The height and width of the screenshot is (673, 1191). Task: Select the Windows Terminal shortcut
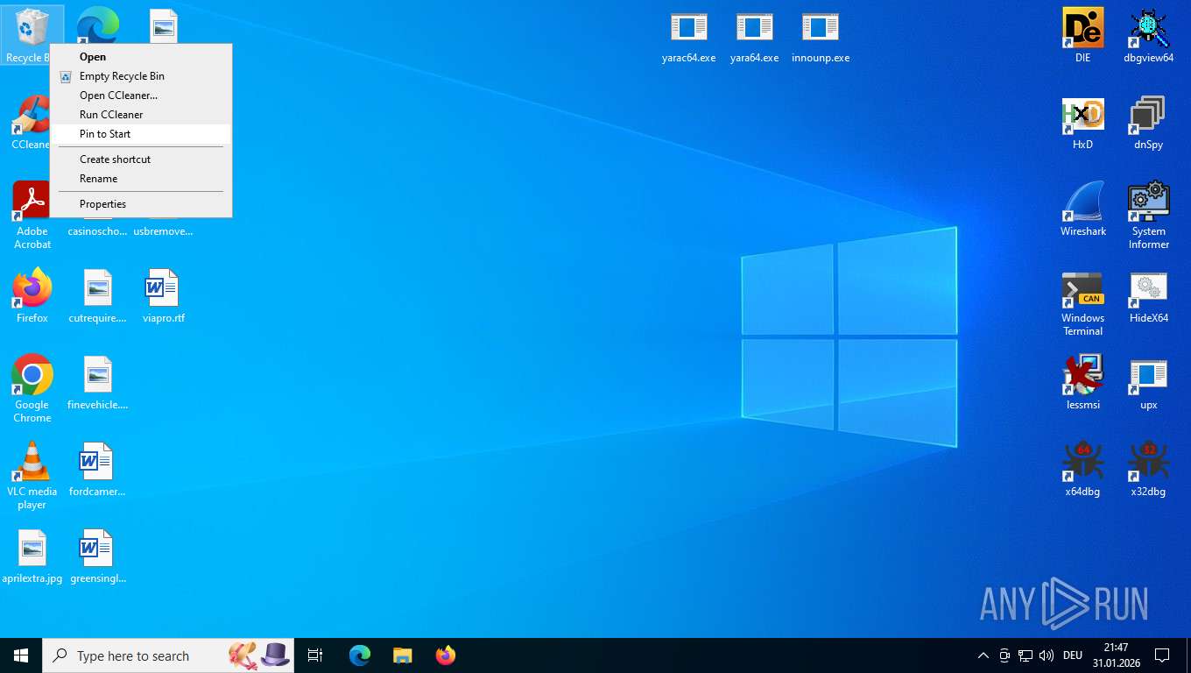[1082, 302]
